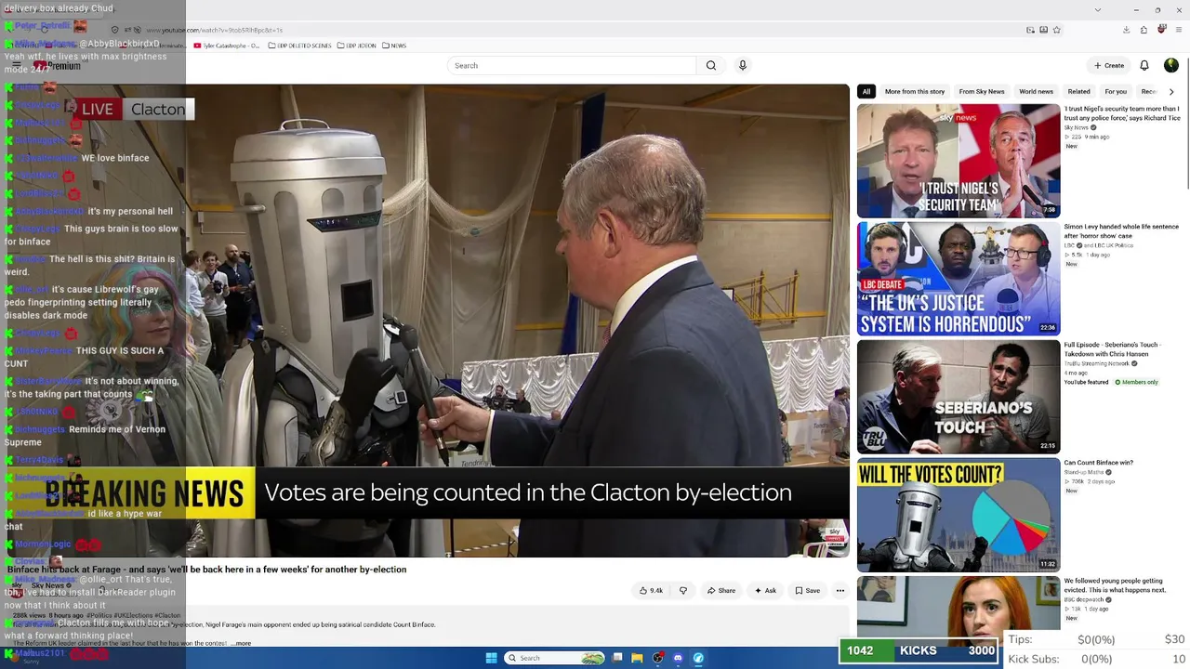Open EDP JIDEON bookmark folder
Image resolution: width=1190 pixels, height=669 pixels.
tap(357, 46)
